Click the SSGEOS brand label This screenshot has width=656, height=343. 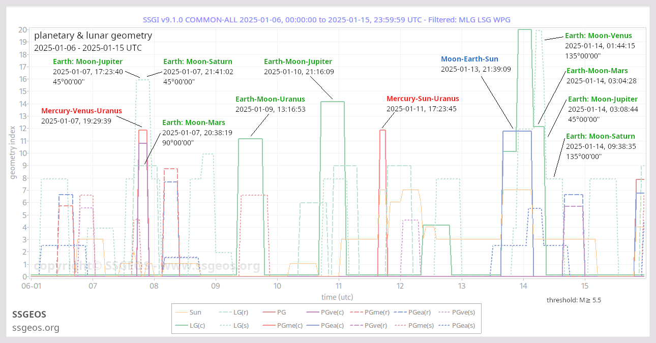(29, 315)
